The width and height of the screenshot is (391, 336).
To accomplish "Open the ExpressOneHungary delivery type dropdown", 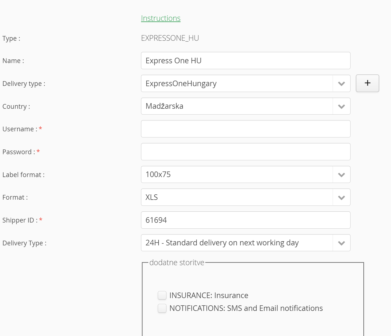I will tap(245, 83).
